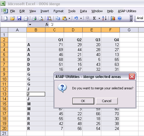
Task: Click cell containing 7 in row 20
Action: pyautogui.click(x=54, y=128)
